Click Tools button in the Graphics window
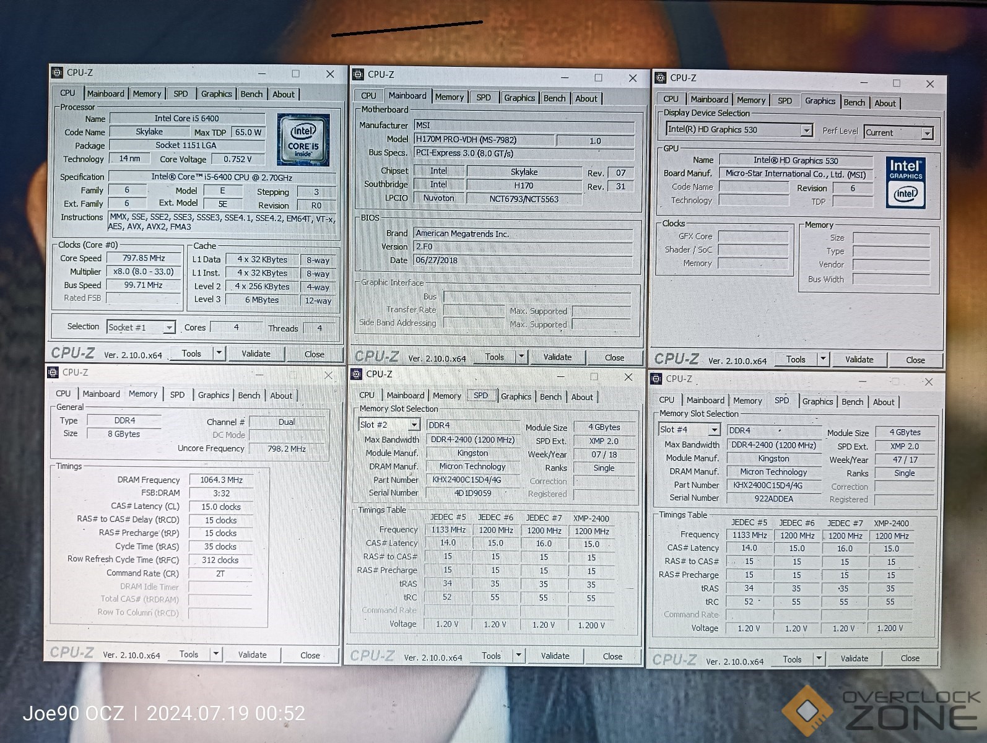The image size is (987, 743). pos(796,359)
